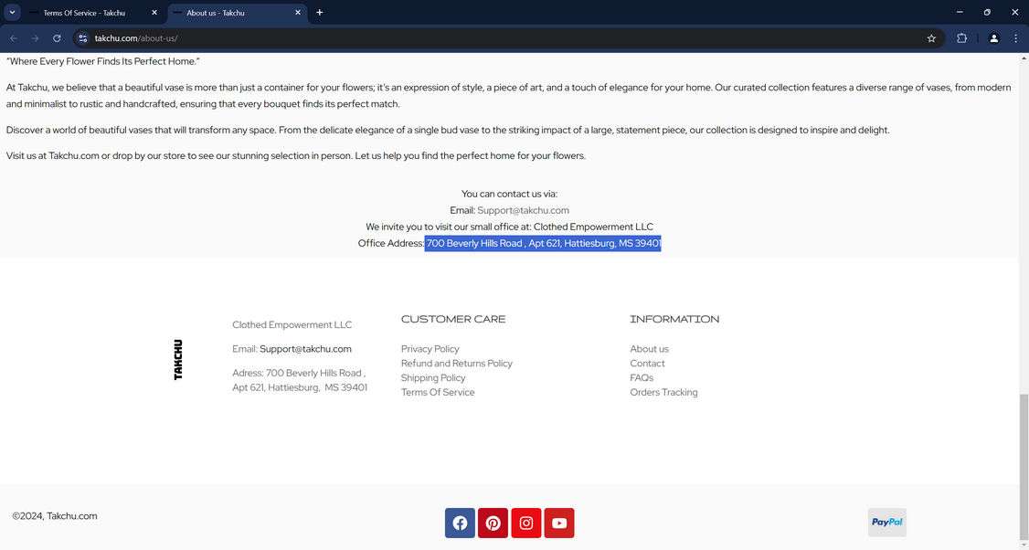1029x550 pixels.
Task: Click the footer Support@takchu.com email link
Action: 305,349
